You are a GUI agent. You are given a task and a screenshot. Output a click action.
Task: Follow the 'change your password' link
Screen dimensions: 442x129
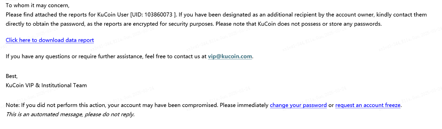298,105
